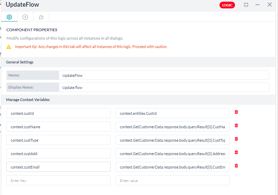Image resolution: width=278 pixels, height=195 pixels.
Task: Click the collapse-to-corner icon near minimize
Action: pos(246,5)
